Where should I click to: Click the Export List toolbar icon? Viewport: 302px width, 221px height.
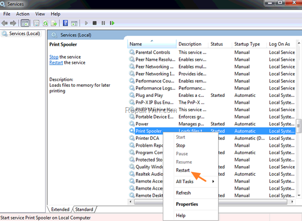coord(54,23)
